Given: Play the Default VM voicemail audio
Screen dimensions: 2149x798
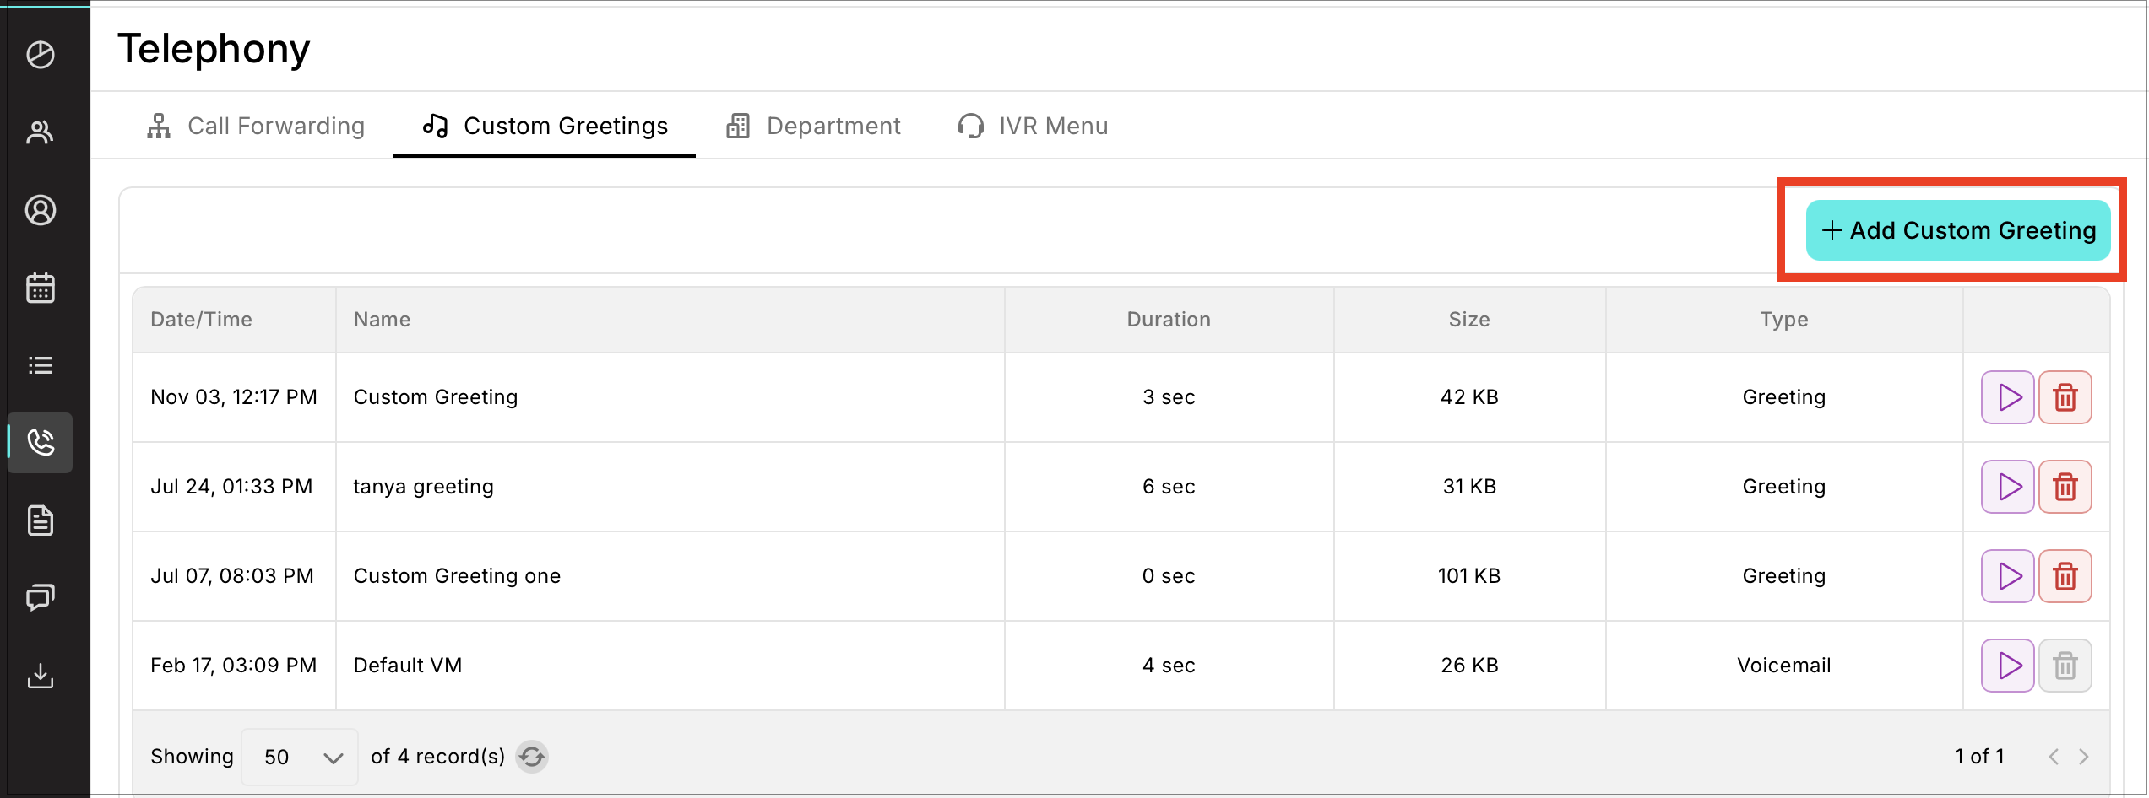Looking at the screenshot, I should (x=2008, y=666).
